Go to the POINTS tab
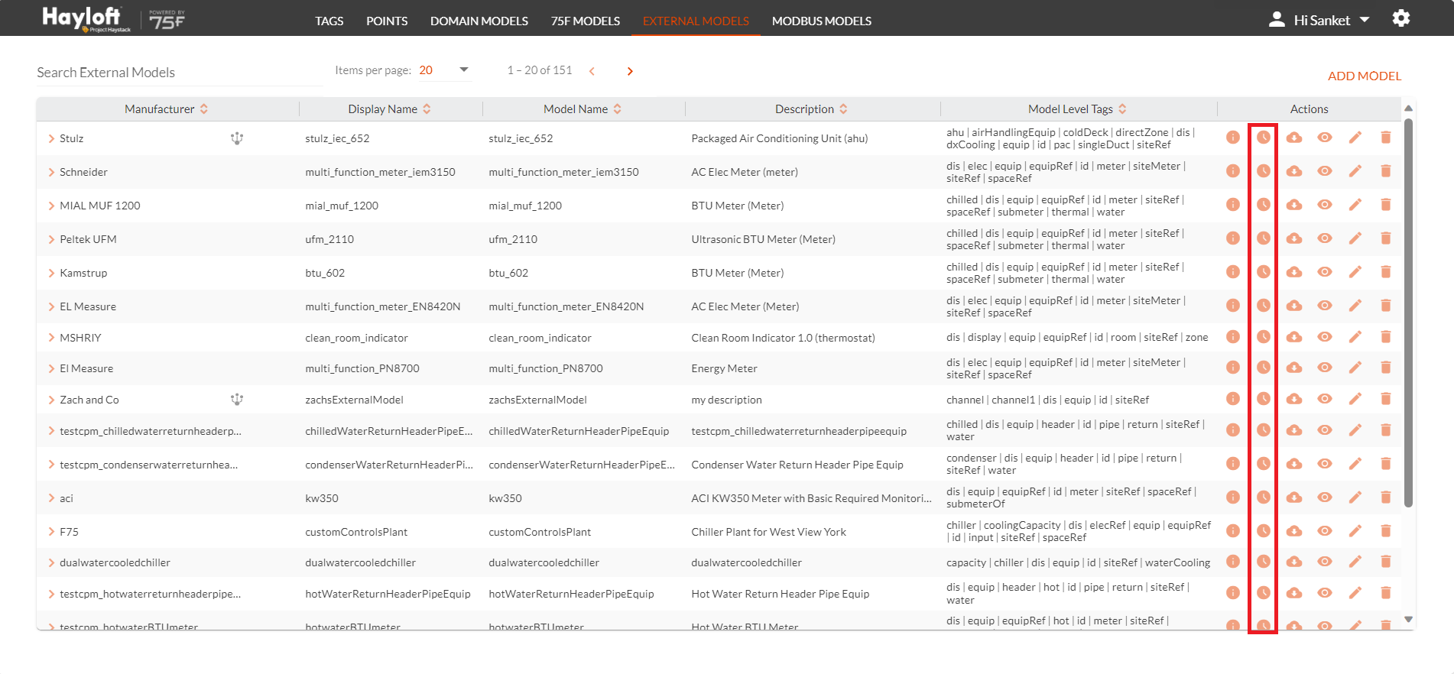The height and width of the screenshot is (674, 1454). pos(387,21)
